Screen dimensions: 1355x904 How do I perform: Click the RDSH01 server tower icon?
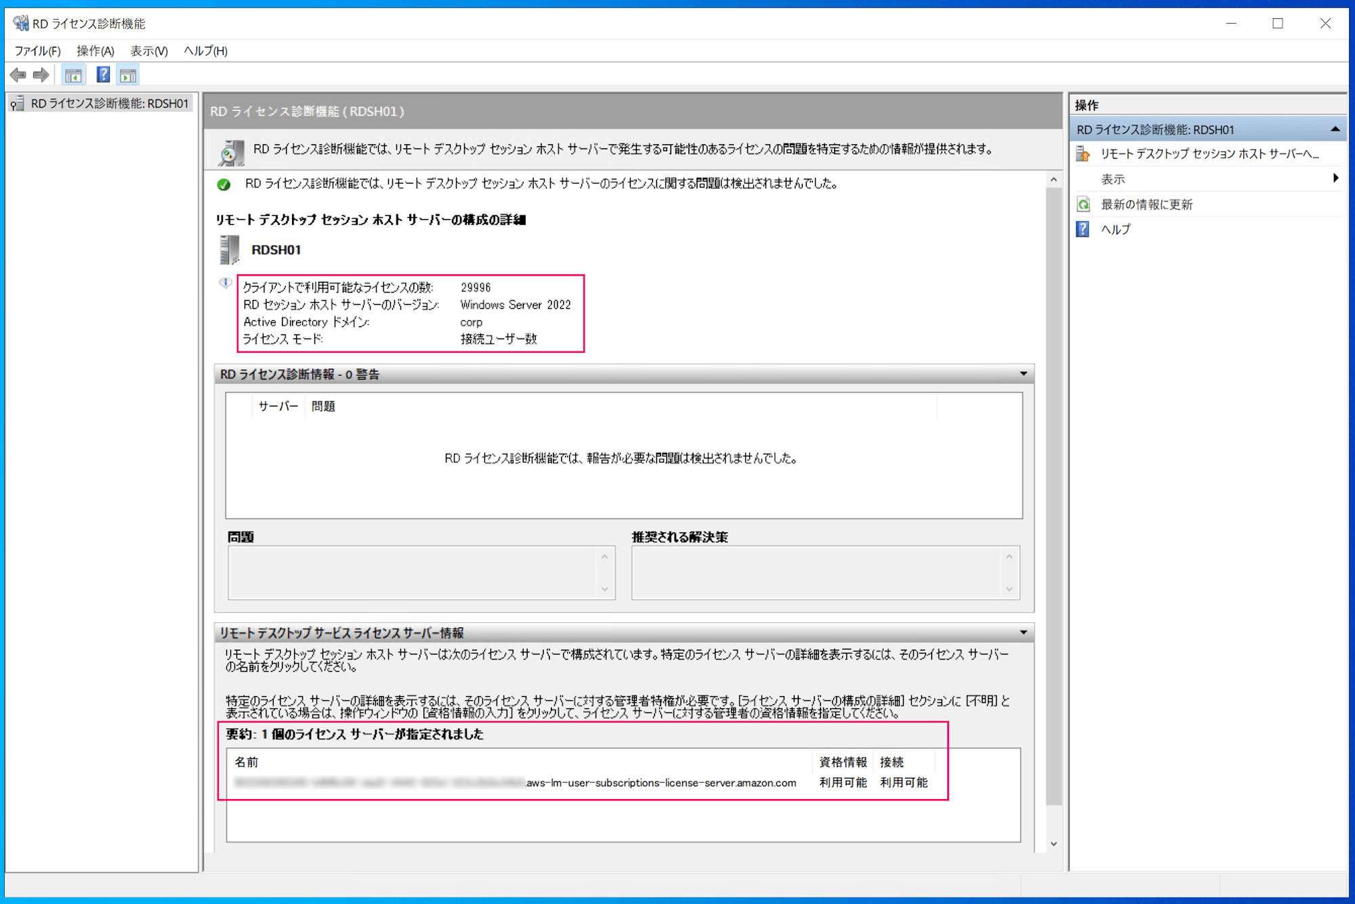[x=230, y=250]
